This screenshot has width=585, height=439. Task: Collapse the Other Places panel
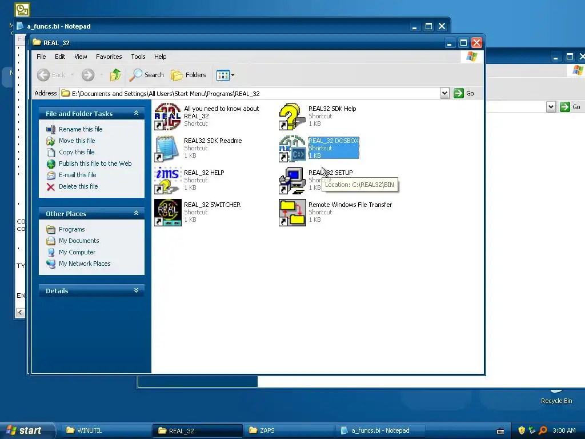[136, 213]
